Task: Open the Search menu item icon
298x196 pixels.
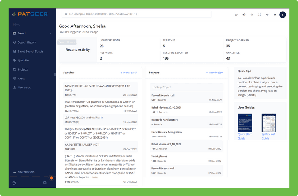Action: point(15,33)
